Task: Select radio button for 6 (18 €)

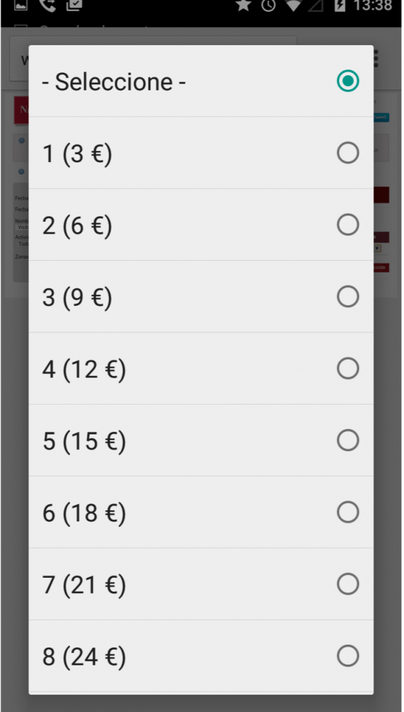Action: pyautogui.click(x=348, y=512)
